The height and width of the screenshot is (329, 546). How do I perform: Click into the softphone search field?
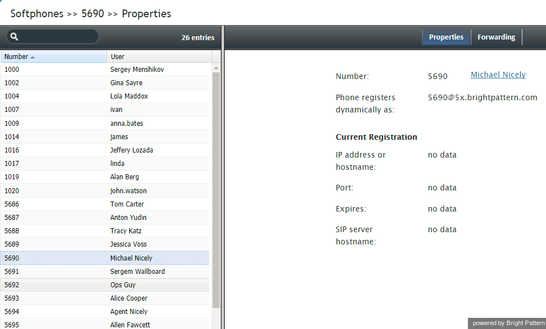[x=57, y=37]
